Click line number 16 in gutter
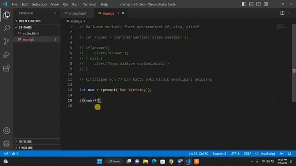 [x=70, y=106]
